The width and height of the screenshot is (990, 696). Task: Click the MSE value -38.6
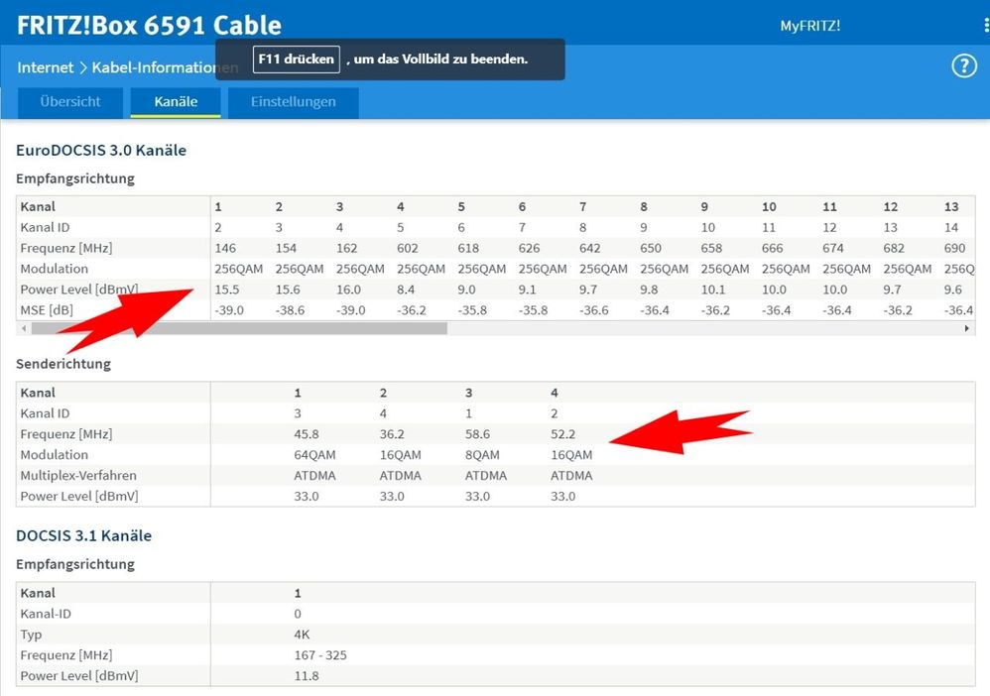[290, 310]
